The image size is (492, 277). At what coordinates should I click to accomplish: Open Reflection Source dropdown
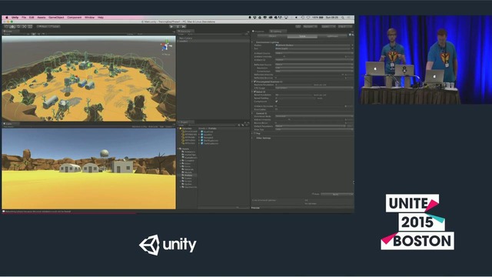[314, 65]
